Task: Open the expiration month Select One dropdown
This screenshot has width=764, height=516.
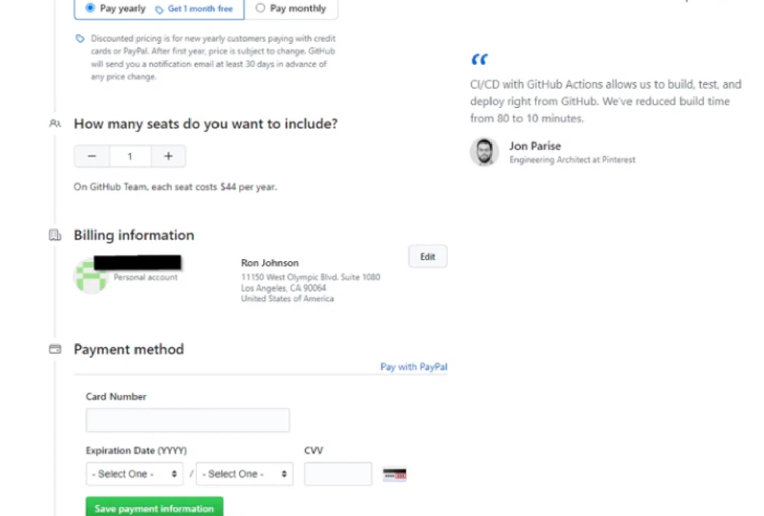Action: [x=134, y=474]
